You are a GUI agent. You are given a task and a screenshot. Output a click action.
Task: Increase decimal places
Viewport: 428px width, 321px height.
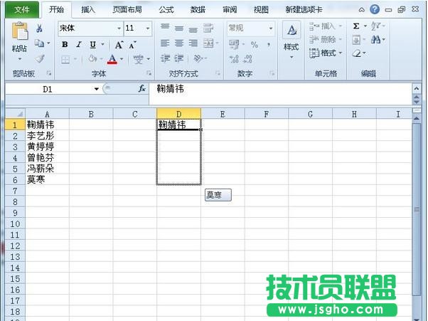click(x=234, y=59)
